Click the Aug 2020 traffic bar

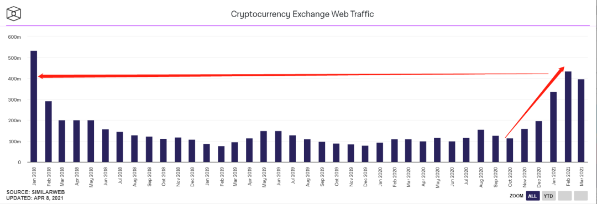pos(481,146)
